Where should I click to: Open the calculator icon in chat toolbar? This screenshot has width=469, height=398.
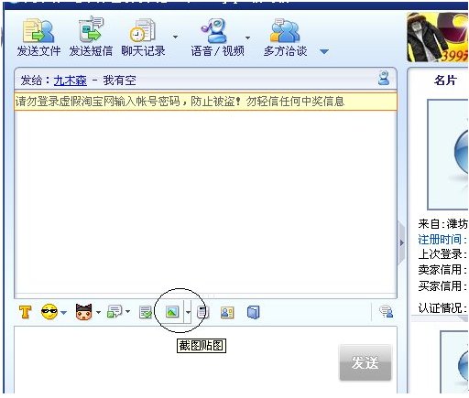point(202,312)
